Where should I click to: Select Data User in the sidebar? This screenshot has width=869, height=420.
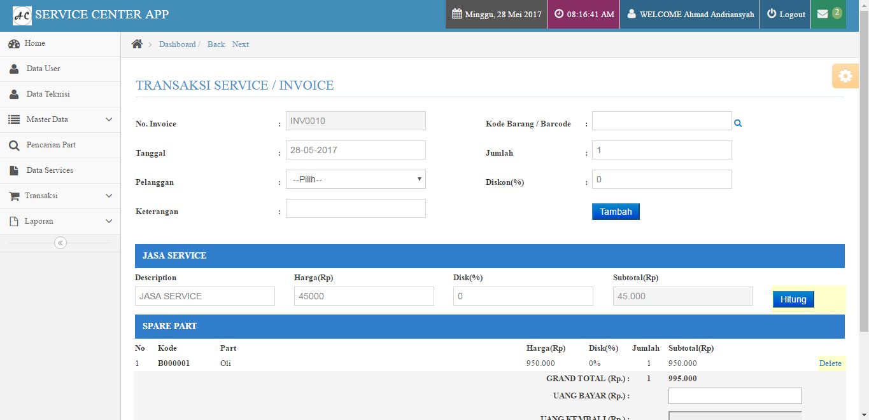44,69
